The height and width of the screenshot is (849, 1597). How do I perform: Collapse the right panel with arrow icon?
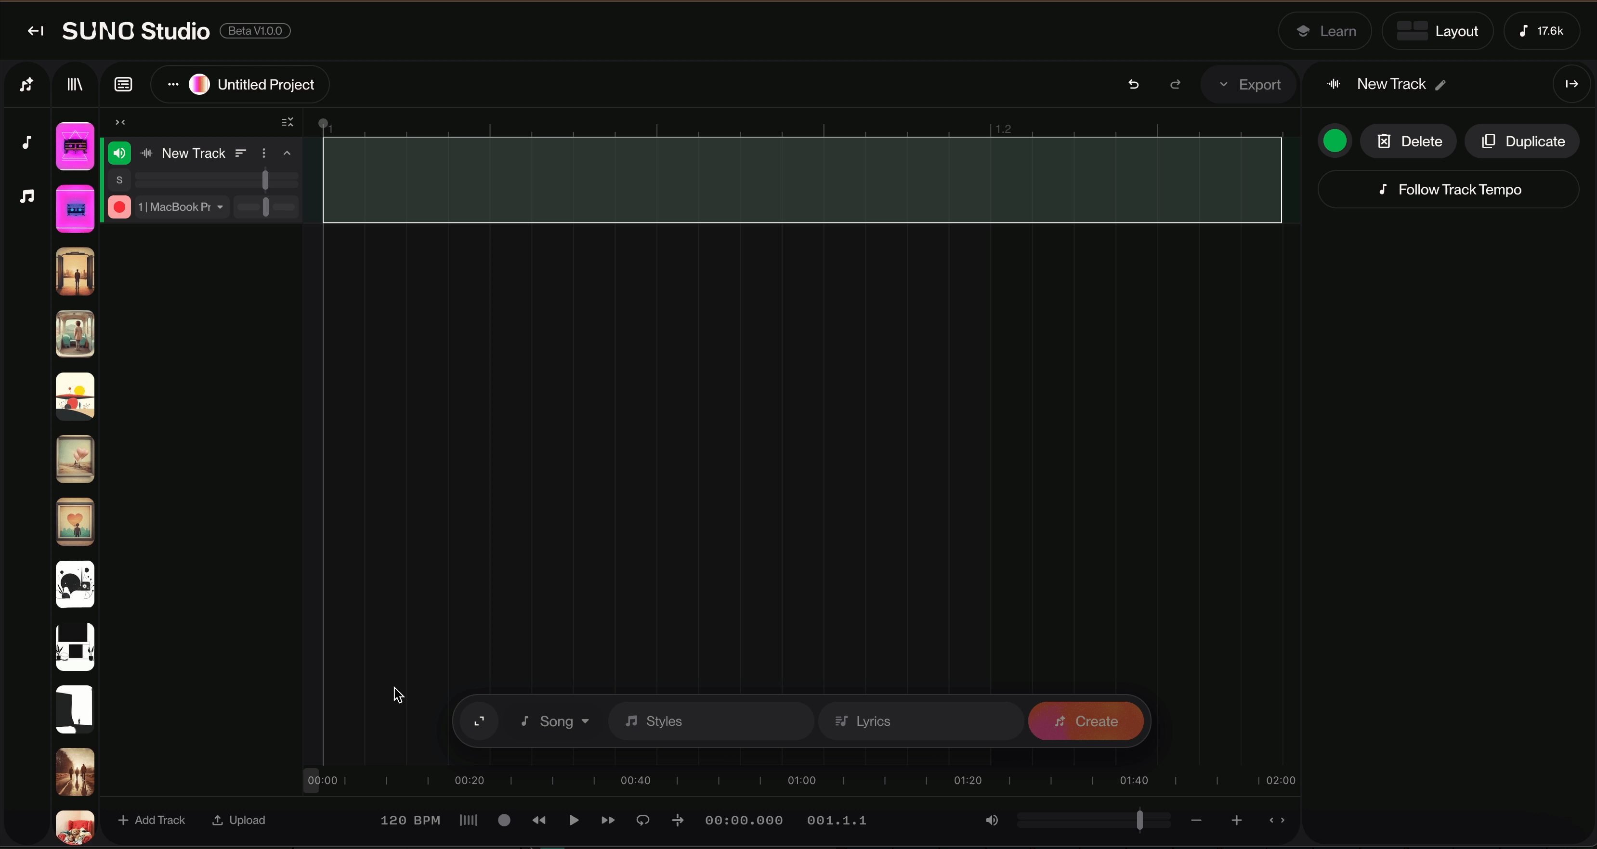pos(1571,84)
